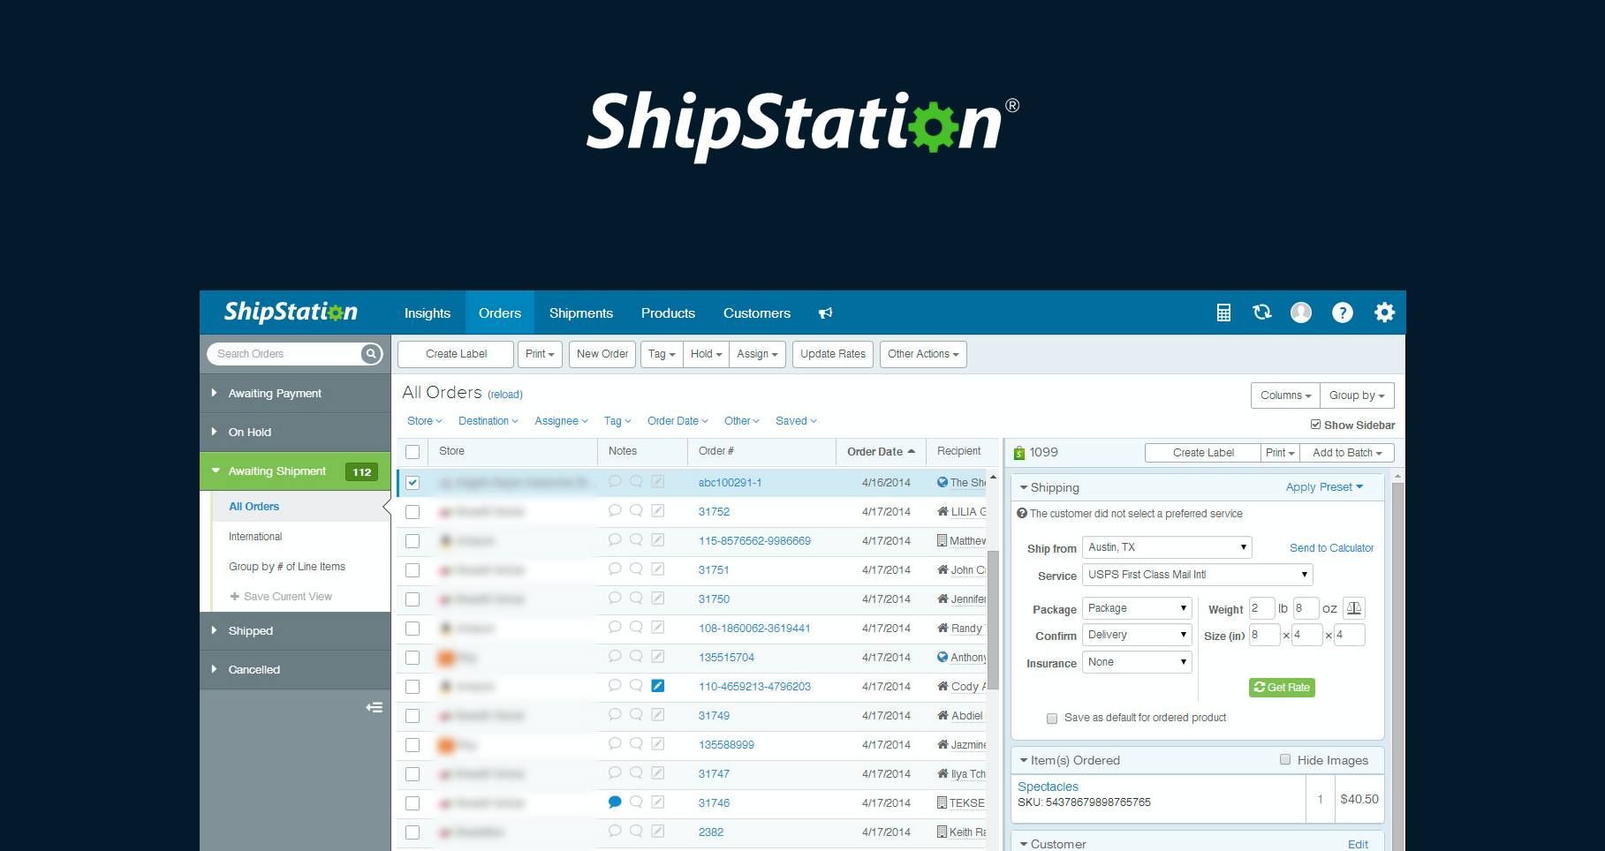This screenshot has height=851, width=1605.
Task: Collapse the sidebar using the collapse icon
Action: click(375, 707)
